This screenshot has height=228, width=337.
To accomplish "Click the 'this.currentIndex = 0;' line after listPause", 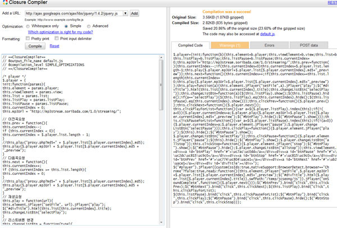I will click(x=24, y=108).
